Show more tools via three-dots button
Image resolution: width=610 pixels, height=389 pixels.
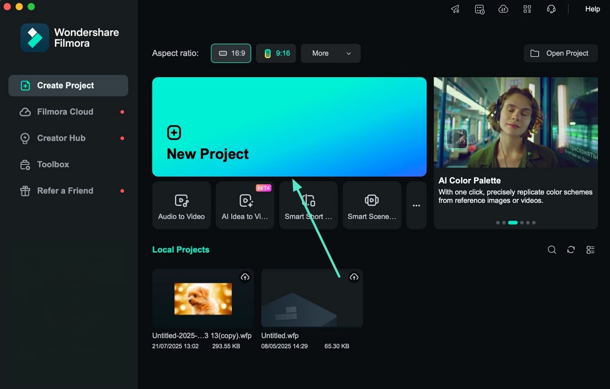click(x=416, y=205)
